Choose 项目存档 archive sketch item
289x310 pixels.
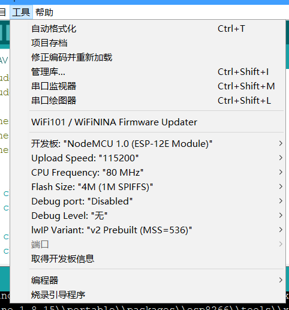click(147, 43)
